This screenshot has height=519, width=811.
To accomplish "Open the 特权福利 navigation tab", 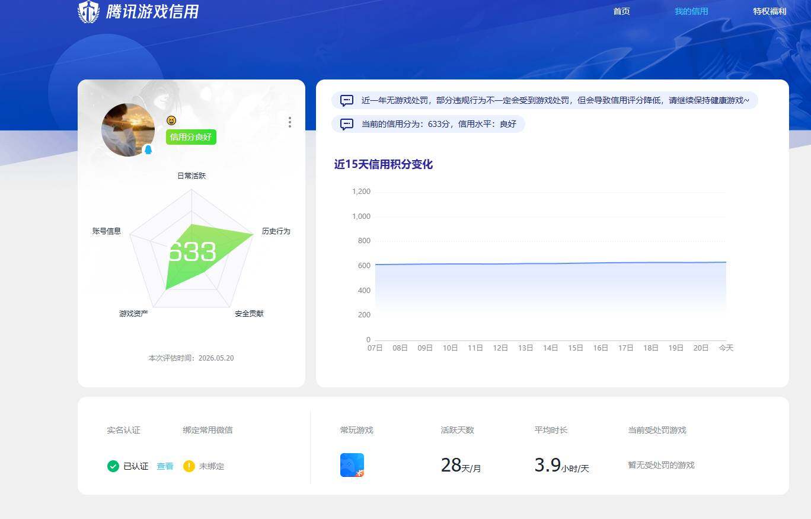I will pyautogui.click(x=770, y=11).
